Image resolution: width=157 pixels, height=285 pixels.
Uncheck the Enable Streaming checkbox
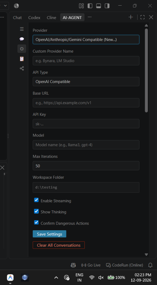pyautogui.click(x=36, y=200)
